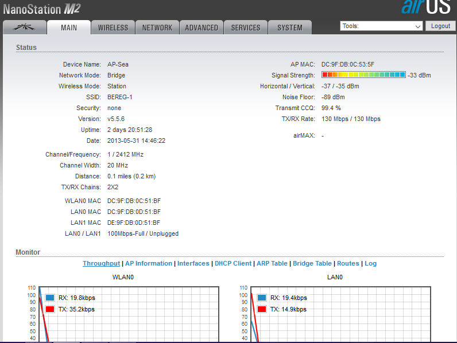Click the WLAN0 RX: 19.8kbps label
Image resolution: width=457 pixels, height=343 pixels.
click(77, 298)
